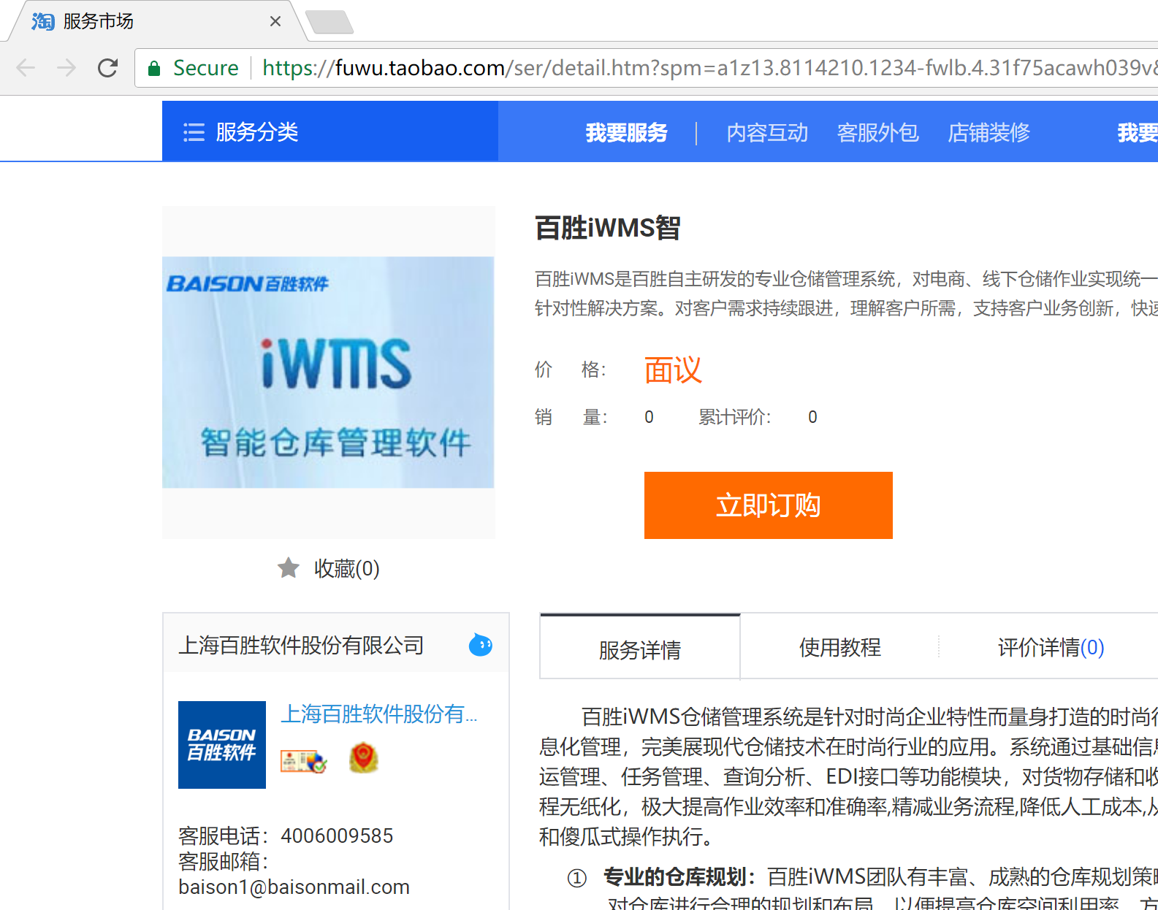Open 内容互动 navigation link
The image size is (1158, 910).
point(767,133)
